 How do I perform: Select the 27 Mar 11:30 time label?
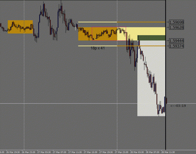click(x=75, y=152)
